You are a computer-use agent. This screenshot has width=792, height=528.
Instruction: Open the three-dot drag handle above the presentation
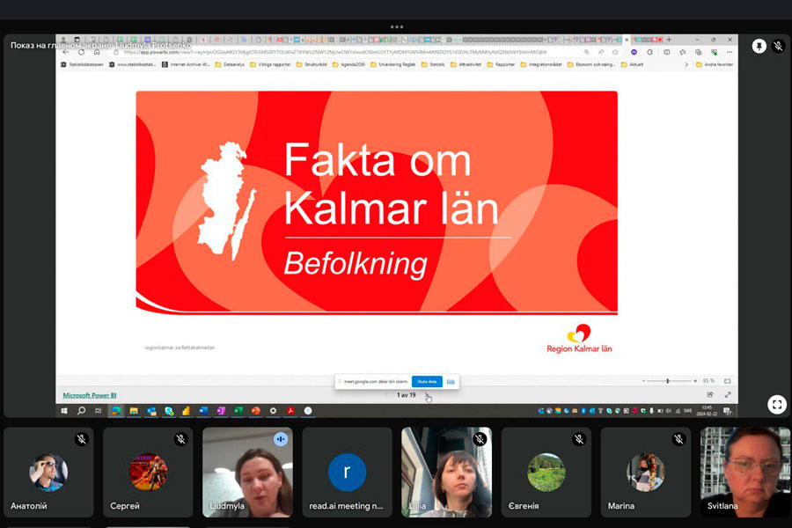397,26
